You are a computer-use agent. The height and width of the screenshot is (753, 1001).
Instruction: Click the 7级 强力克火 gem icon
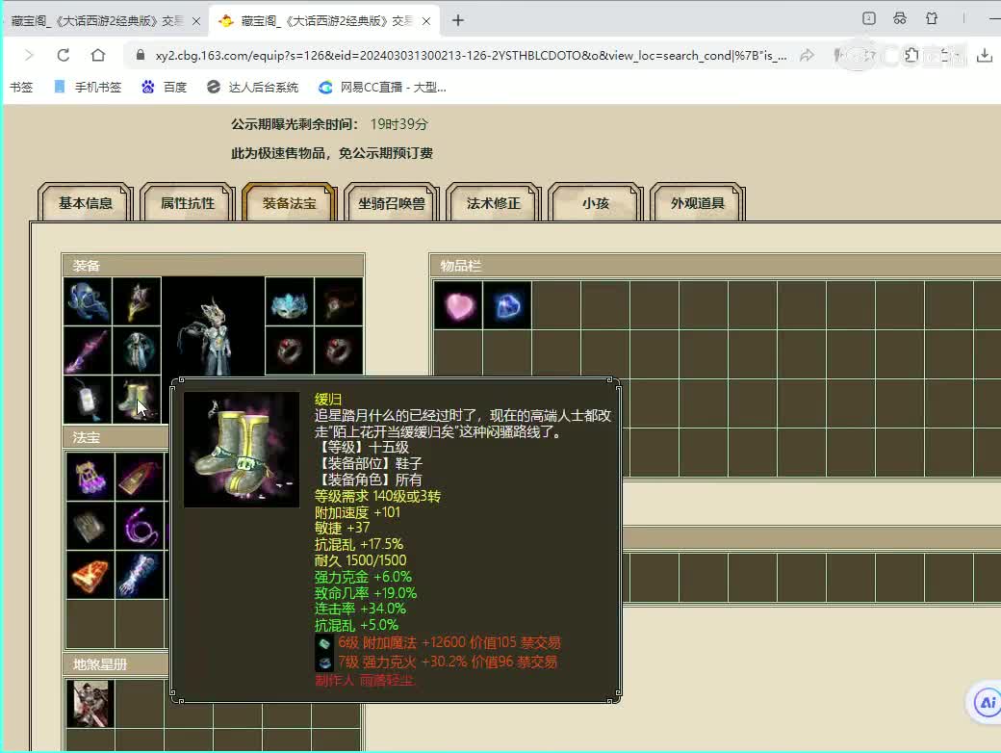pos(324,662)
